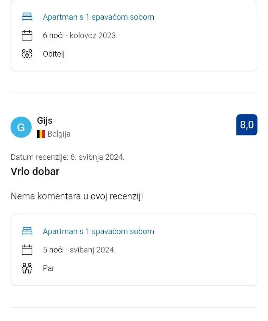The height and width of the screenshot is (321, 268).
Task: Click the couple icon beside Par
Action: click(27, 268)
